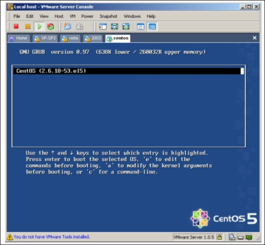Image resolution: width=265 pixels, height=245 pixels.
Task: Click the yellow warning triangle icon
Action: (10, 237)
